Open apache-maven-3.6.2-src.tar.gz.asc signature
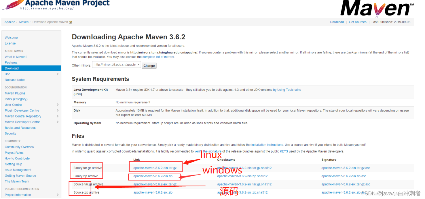 coord(346,184)
